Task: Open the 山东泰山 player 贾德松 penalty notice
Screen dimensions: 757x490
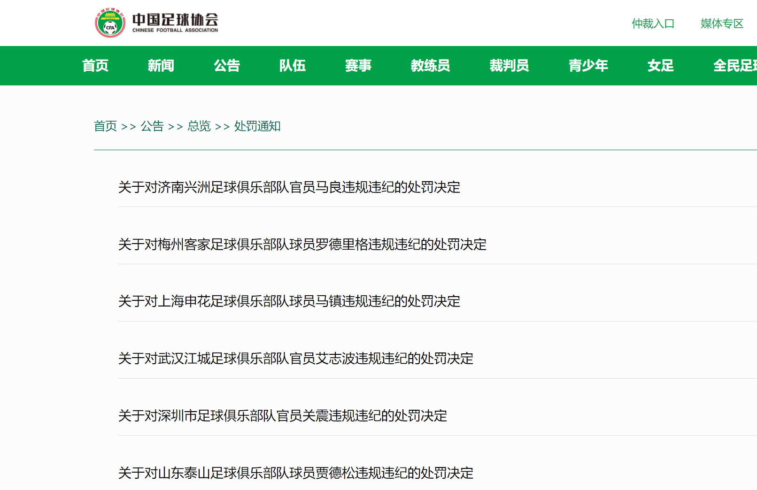Action: tap(296, 473)
